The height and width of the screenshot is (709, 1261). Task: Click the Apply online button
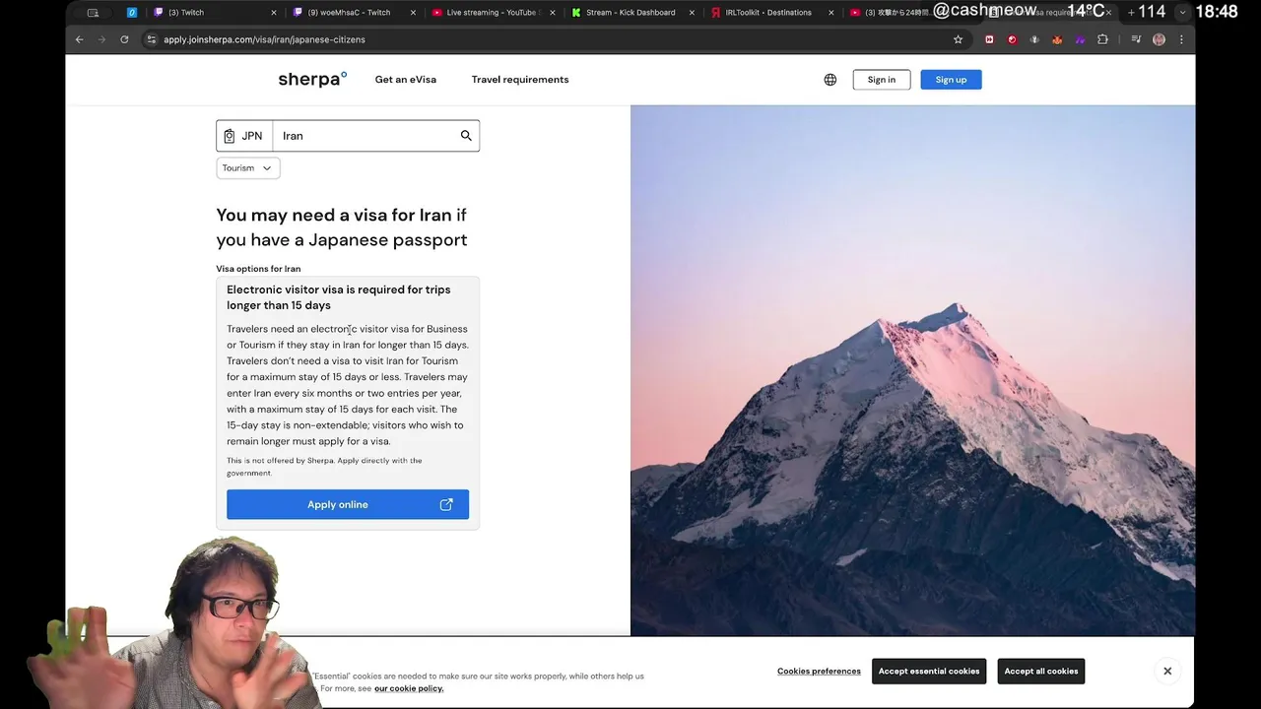click(x=348, y=504)
